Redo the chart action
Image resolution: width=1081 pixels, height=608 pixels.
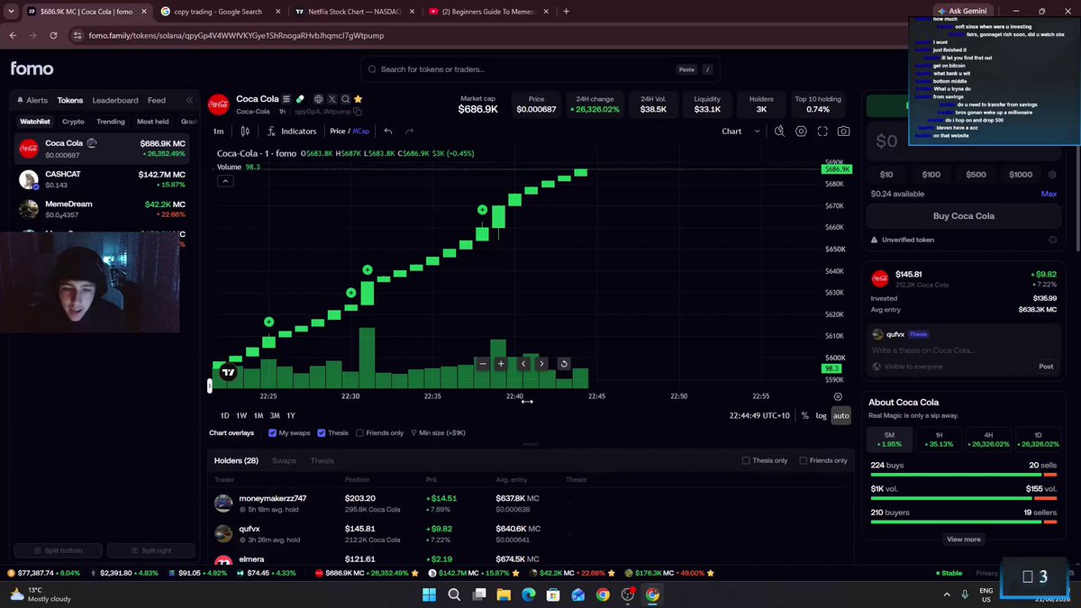[409, 132]
